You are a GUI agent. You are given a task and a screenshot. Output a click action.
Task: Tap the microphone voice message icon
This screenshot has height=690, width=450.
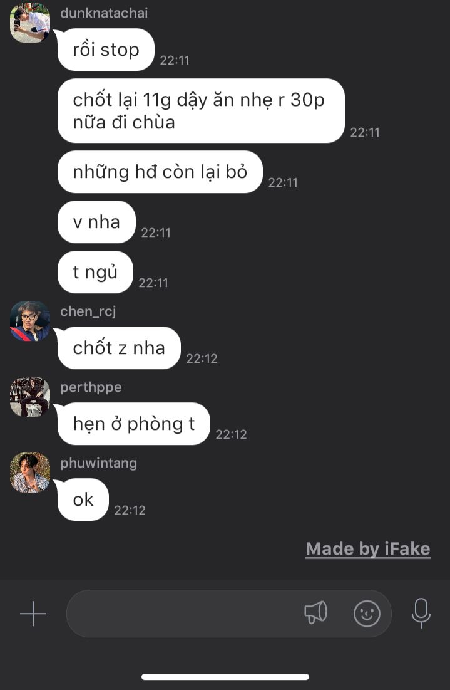[421, 613]
